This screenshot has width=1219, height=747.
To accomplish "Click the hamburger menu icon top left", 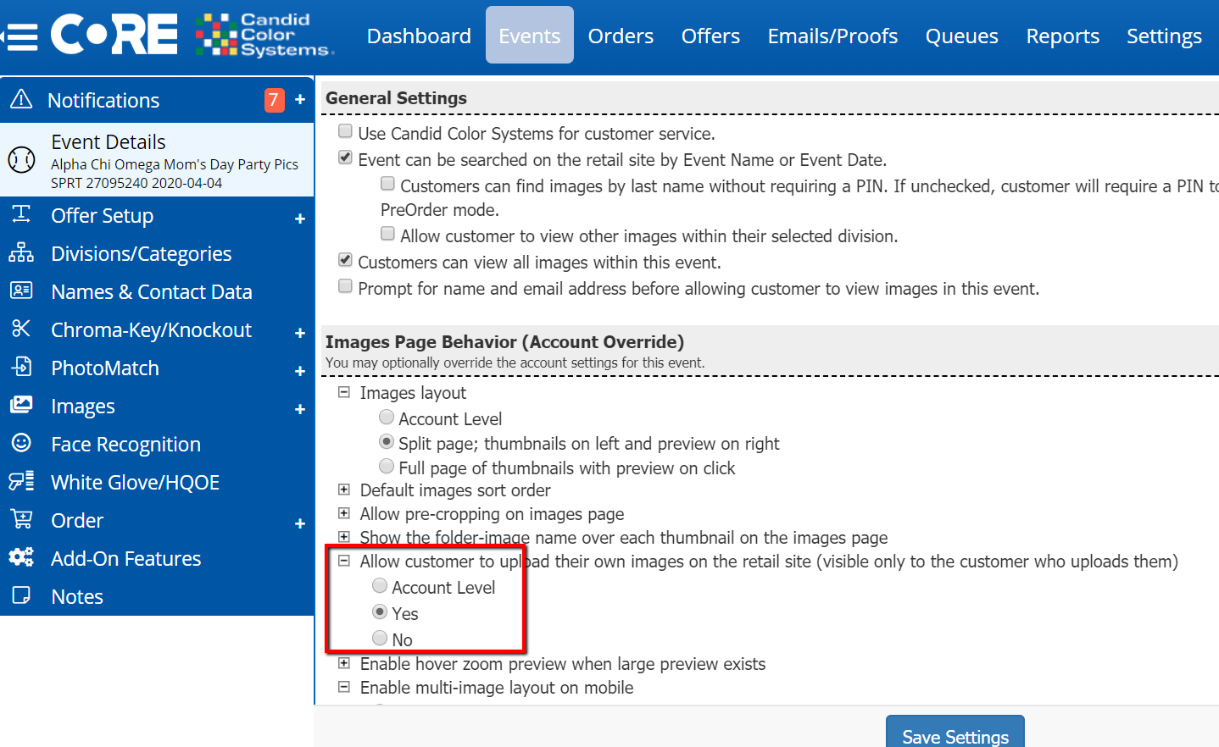I will [20, 35].
